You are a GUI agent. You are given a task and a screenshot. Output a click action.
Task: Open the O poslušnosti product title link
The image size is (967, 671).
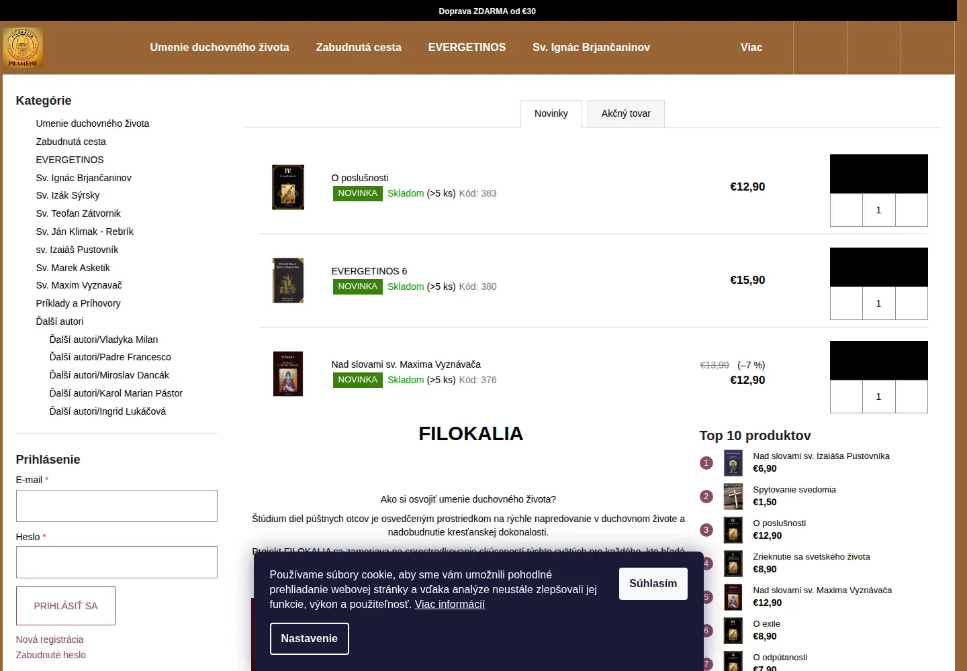tap(360, 178)
